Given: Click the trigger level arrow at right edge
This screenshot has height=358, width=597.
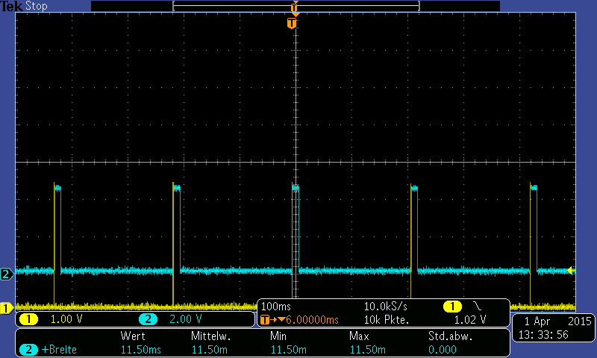Looking at the screenshot, I should point(571,270).
